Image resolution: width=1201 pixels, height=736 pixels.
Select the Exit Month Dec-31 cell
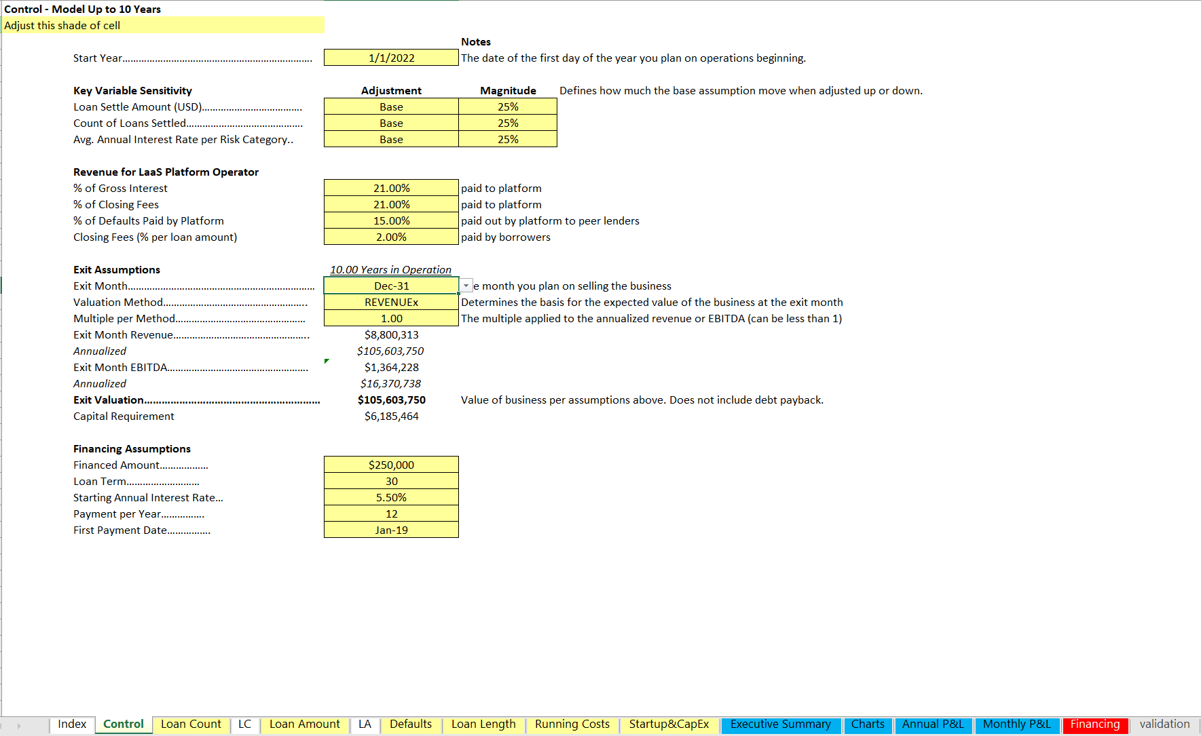click(391, 286)
